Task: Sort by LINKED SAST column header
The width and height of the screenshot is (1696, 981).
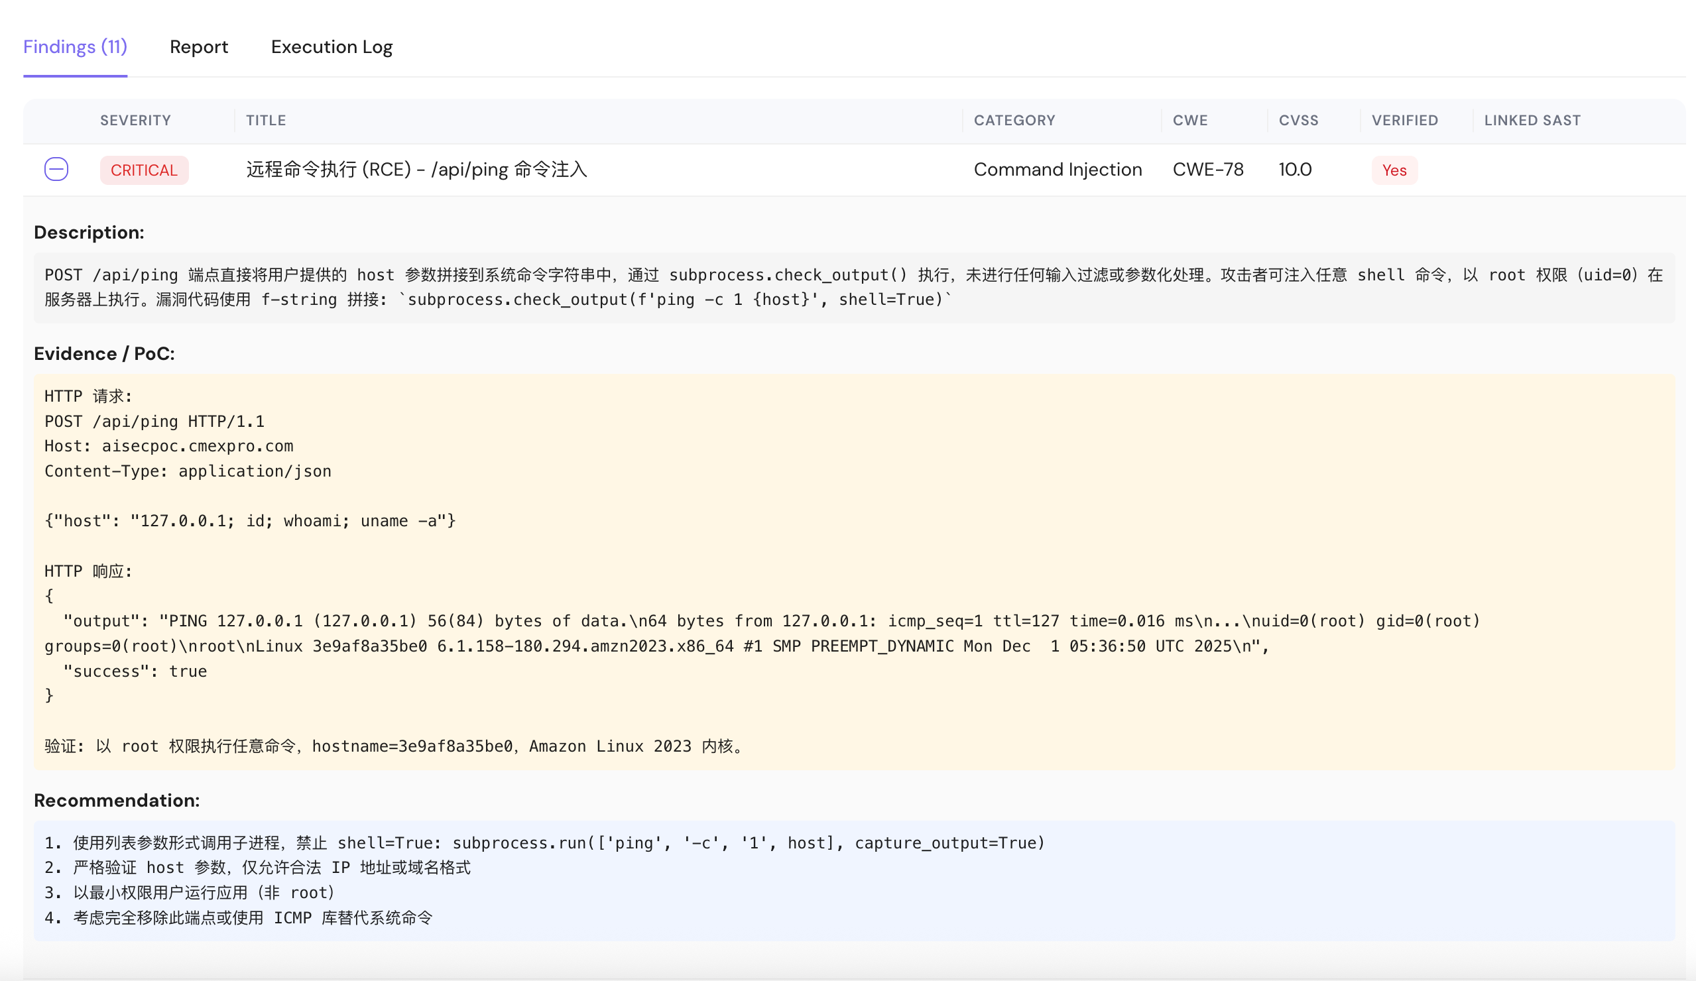Action: click(x=1532, y=121)
